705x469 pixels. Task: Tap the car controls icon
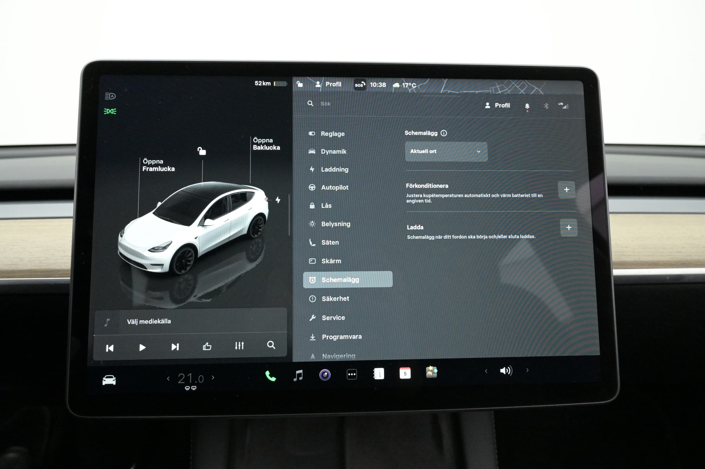coord(109,380)
